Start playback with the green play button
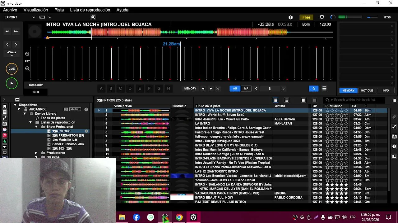This screenshot has width=398, height=223. click(x=12, y=83)
